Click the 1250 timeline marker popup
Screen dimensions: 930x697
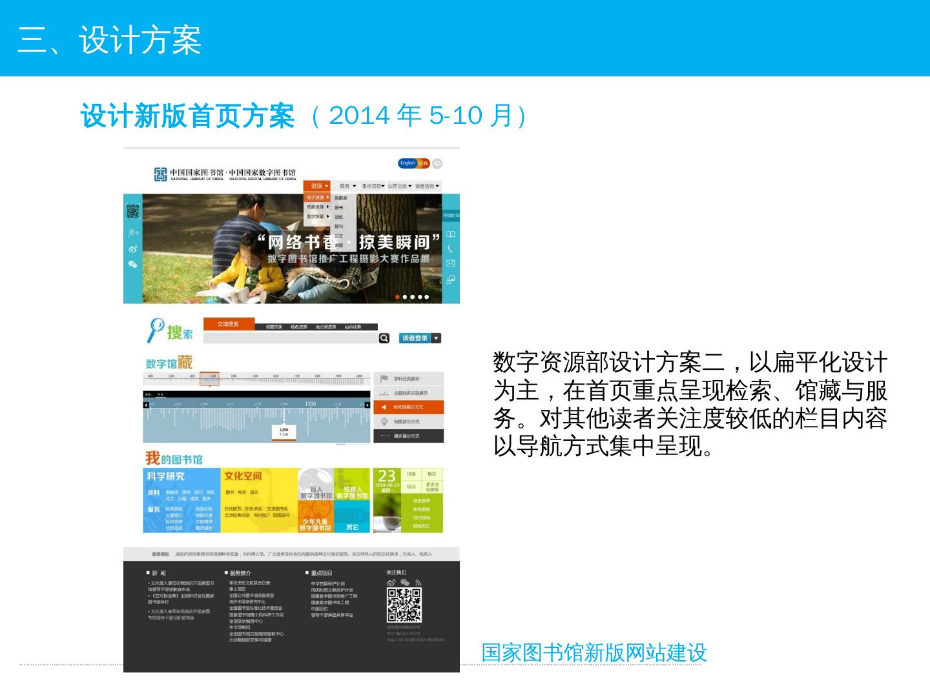[x=284, y=432]
